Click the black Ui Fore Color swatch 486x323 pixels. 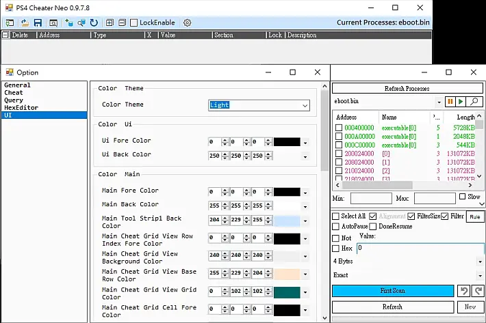(x=287, y=142)
